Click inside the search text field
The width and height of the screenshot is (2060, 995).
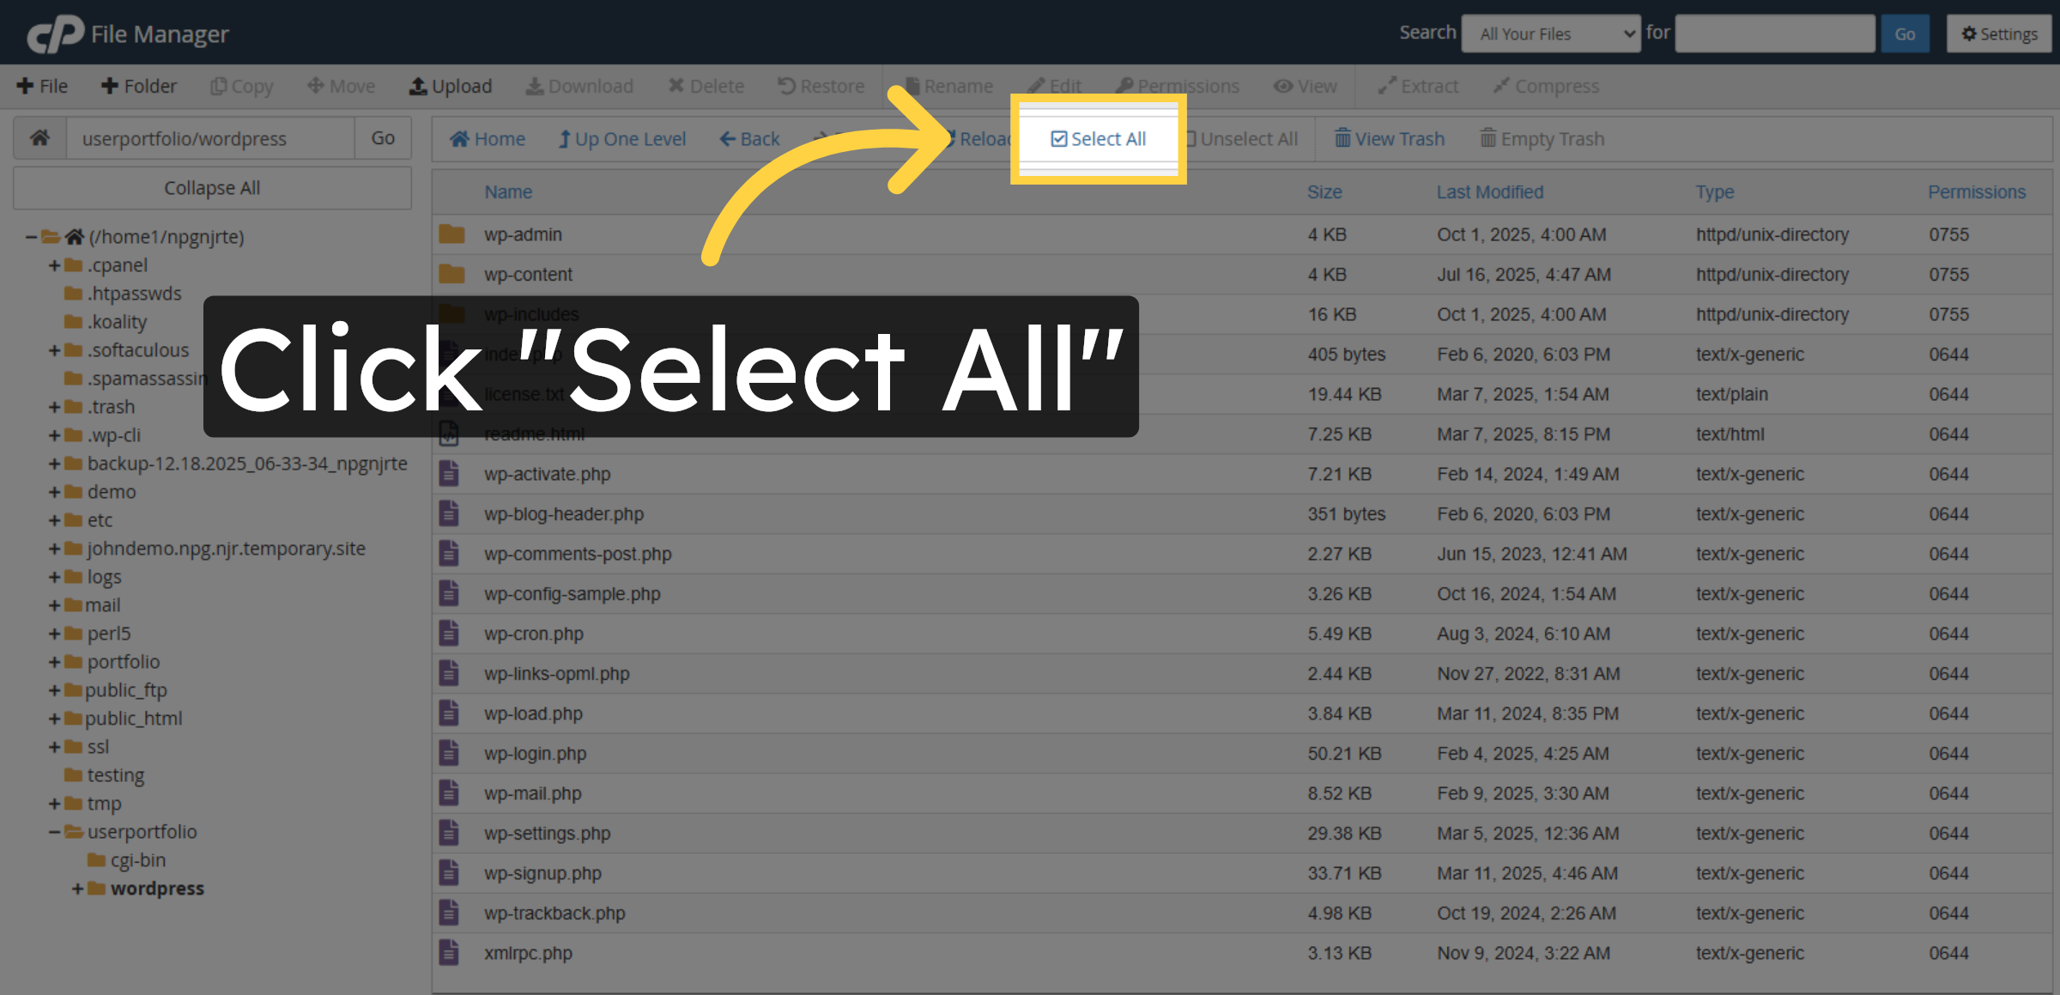point(1774,33)
